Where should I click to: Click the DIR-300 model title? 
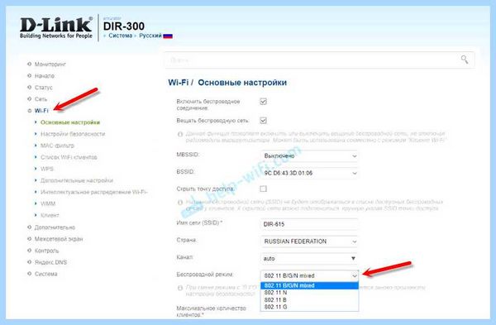point(124,26)
